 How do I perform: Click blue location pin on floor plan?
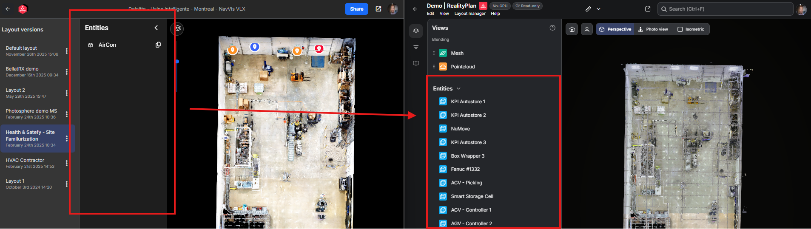click(x=255, y=47)
